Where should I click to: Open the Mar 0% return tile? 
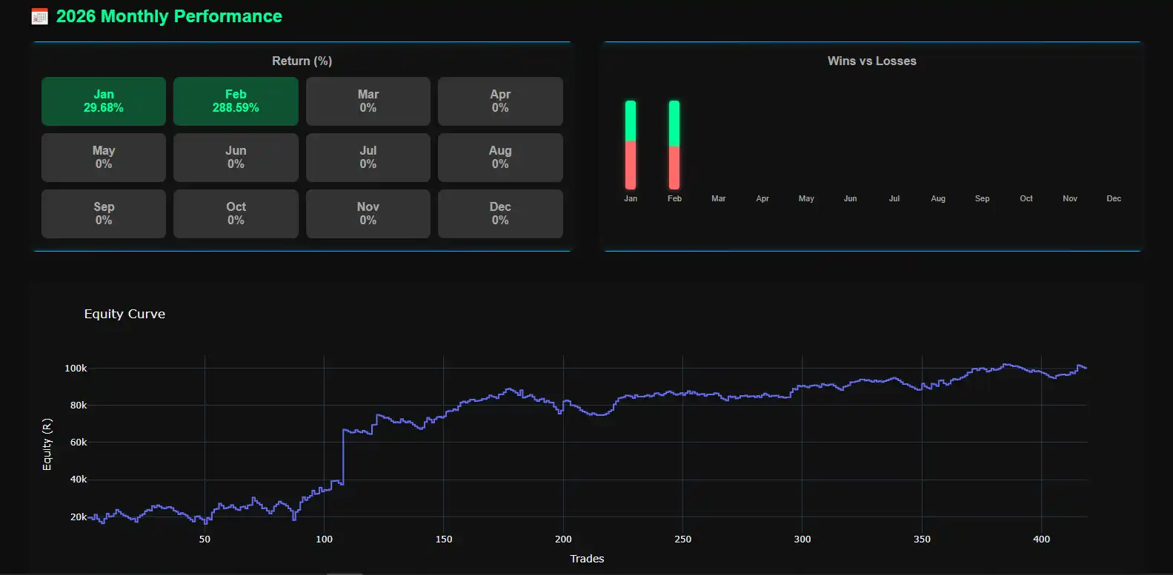click(x=368, y=101)
